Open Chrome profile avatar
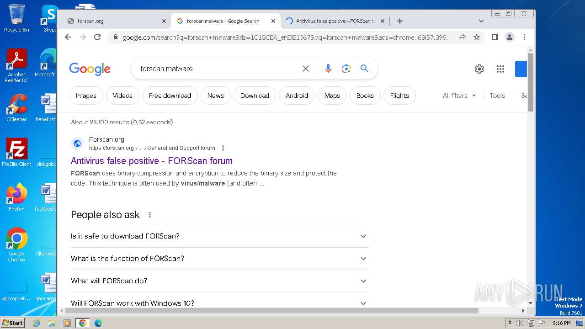Viewport: 585px width, 329px height. (510, 37)
